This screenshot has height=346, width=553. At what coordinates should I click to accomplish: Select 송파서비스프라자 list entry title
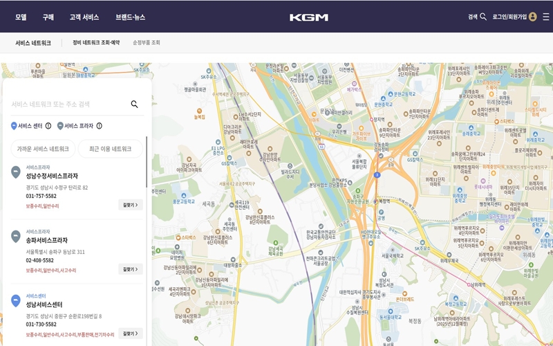[46, 240]
